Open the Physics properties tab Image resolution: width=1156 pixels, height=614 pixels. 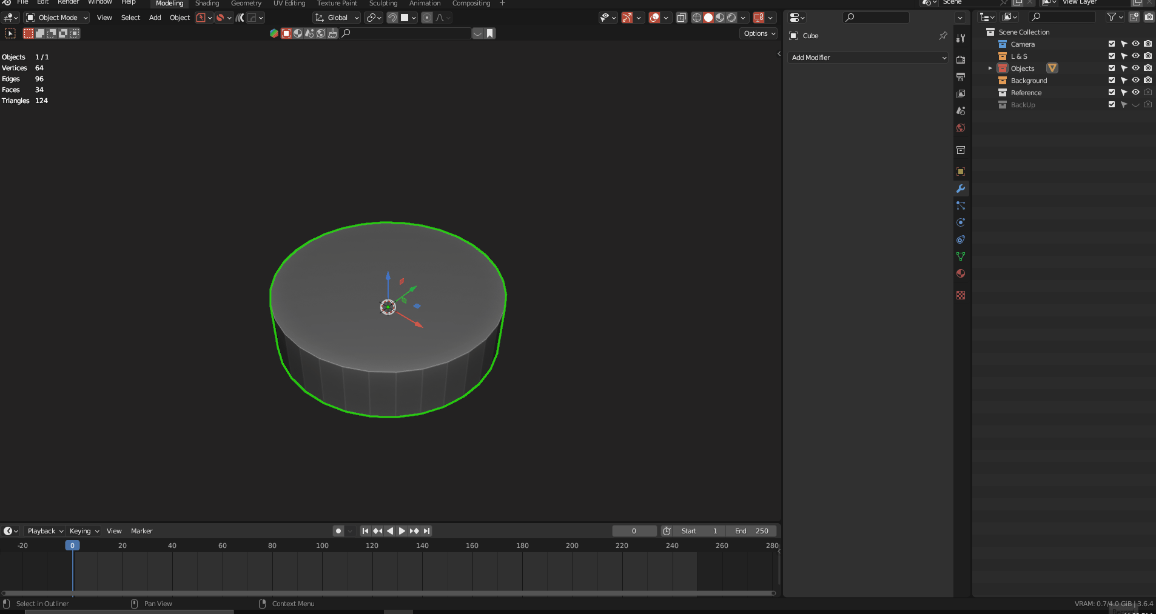point(961,222)
